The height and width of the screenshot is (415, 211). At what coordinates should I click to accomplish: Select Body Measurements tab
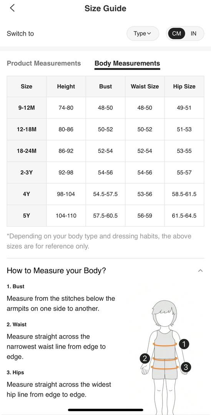[x=127, y=63]
